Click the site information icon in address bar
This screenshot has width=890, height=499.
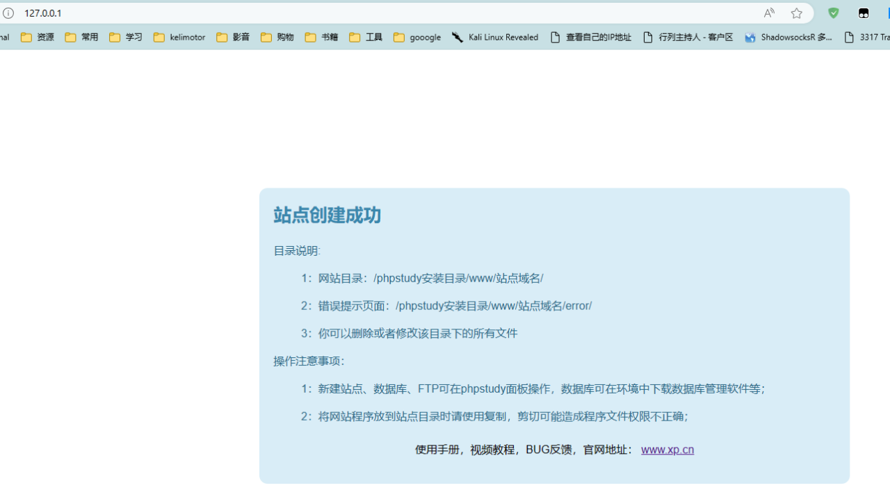pyautogui.click(x=8, y=13)
